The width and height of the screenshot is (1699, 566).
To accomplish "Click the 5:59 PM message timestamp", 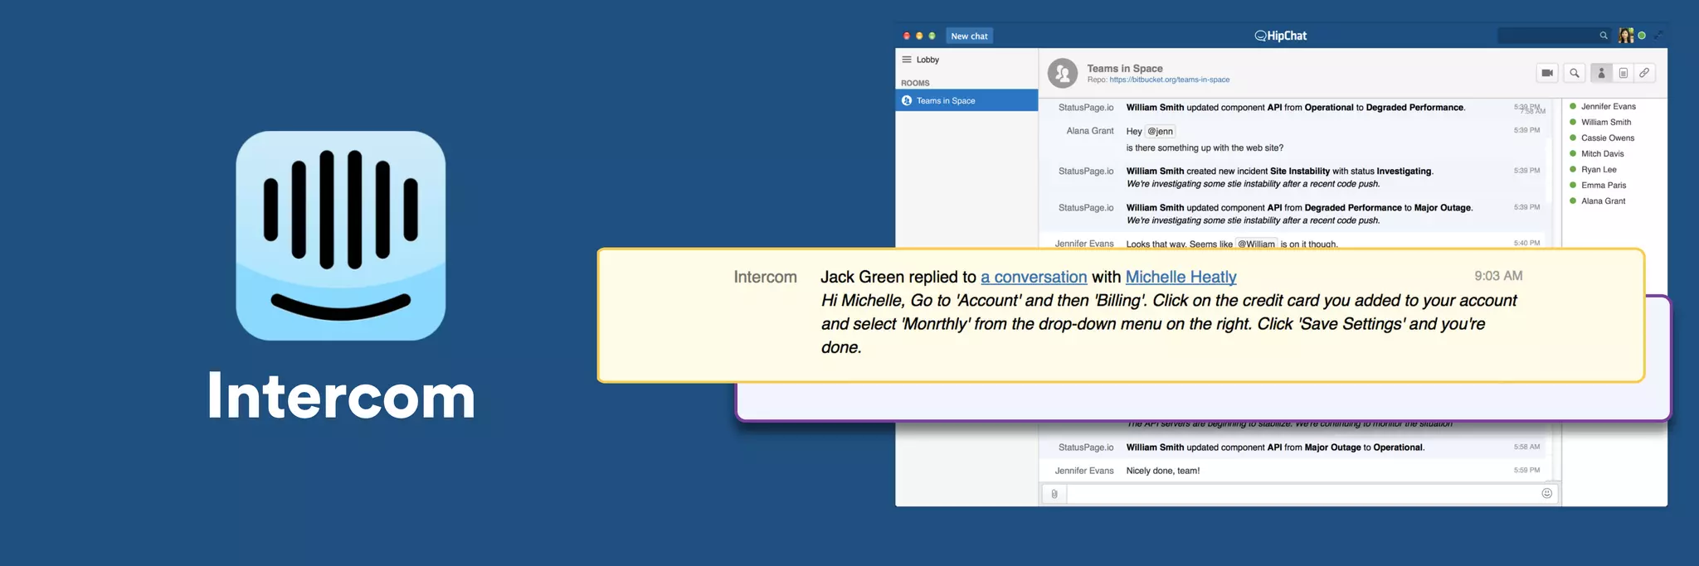I will click(1526, 470).
